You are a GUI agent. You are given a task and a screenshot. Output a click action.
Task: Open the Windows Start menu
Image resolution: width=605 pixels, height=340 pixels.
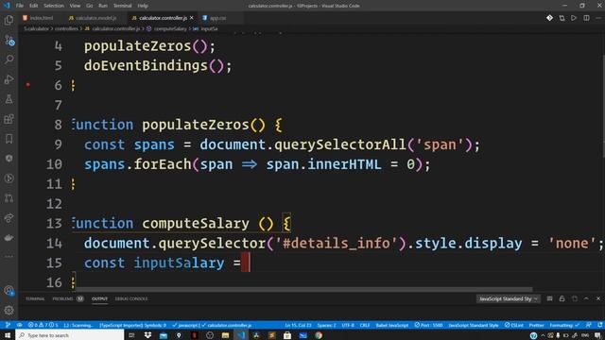coord(8,335)
